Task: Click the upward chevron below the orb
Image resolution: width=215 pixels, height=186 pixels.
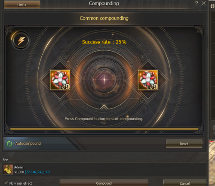Action: 104,107
